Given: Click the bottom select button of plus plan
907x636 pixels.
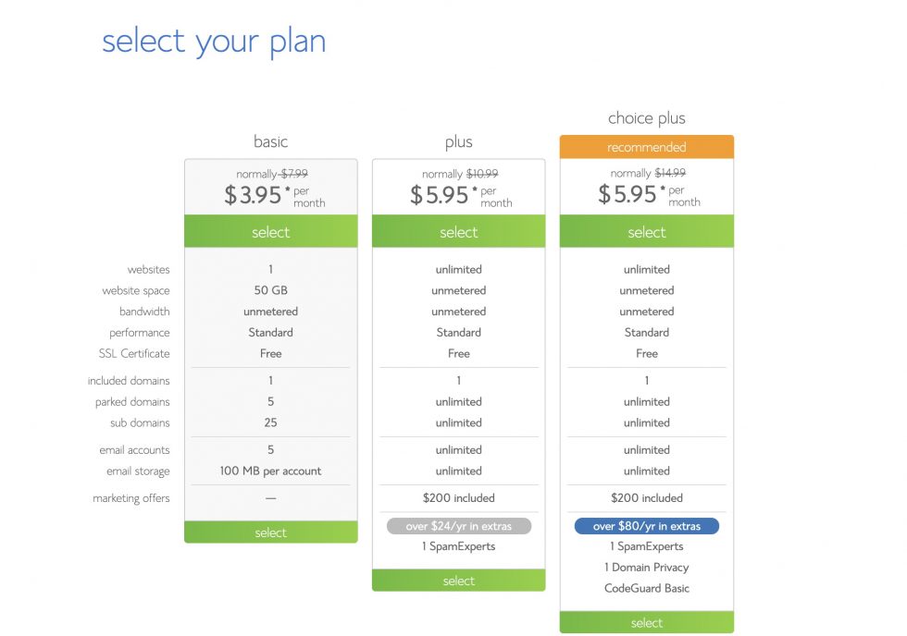Looking at the screenshot, I should click(459, 581).
